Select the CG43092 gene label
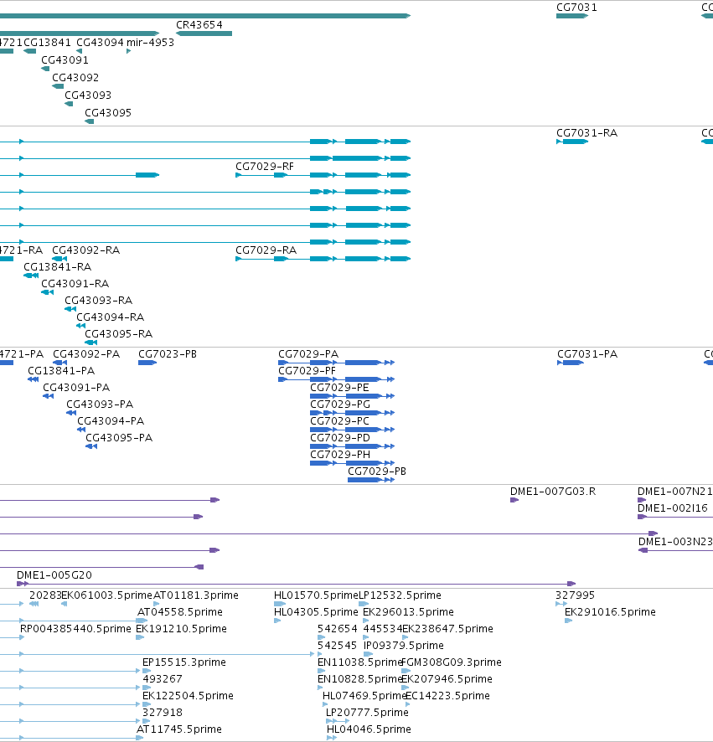The height and width of the screenshot is (742, 713). click(x=75, y=78)
